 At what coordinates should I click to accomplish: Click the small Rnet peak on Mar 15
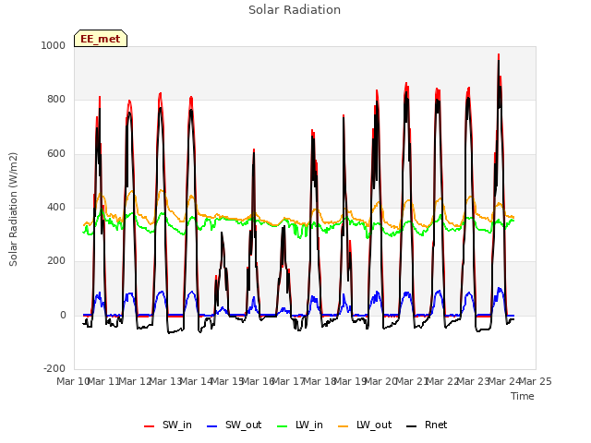tap(222, 233)
